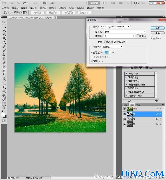This screenshot has height=180, width=166.
Task: Open the Source (源) dropdown
Action: [115, 27]
